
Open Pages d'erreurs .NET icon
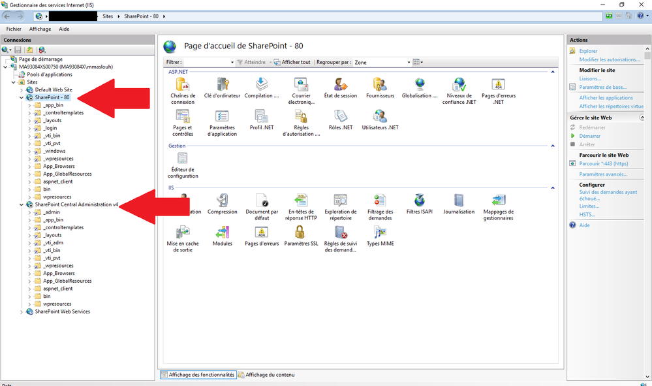coord(499,91)
